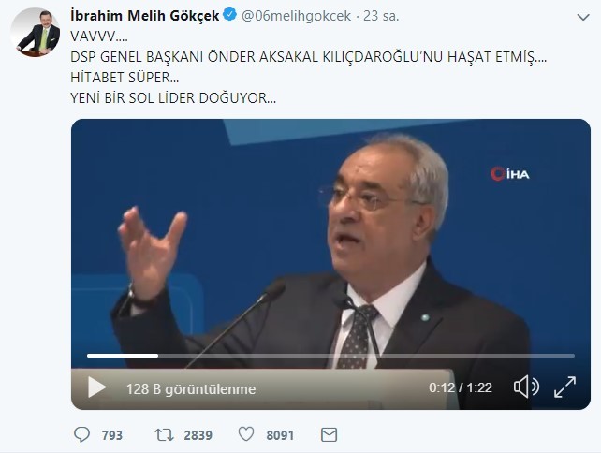601x453 pixels.
Task: Open the İbrahim Melih Gökçek name link
Action: coord(145,16)
